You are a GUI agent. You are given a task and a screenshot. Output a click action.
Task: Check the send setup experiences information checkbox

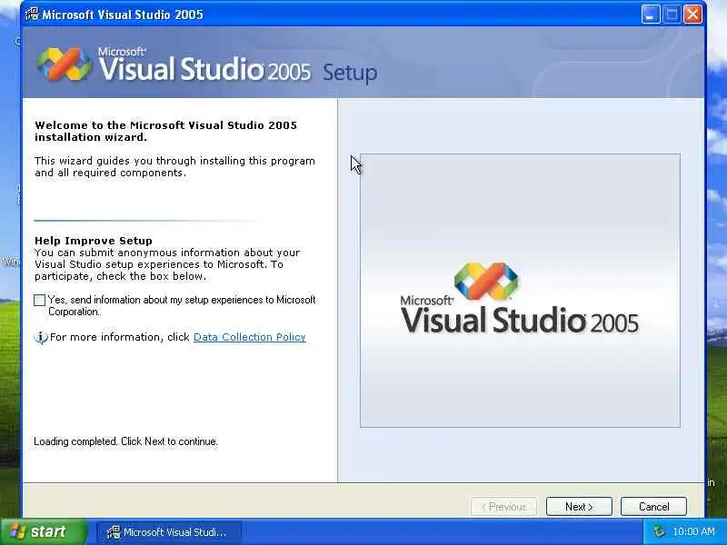click(x=39, y=301)
